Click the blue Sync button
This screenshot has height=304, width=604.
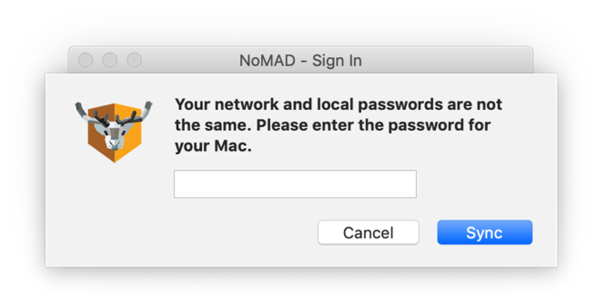click(x=484, y=232)
